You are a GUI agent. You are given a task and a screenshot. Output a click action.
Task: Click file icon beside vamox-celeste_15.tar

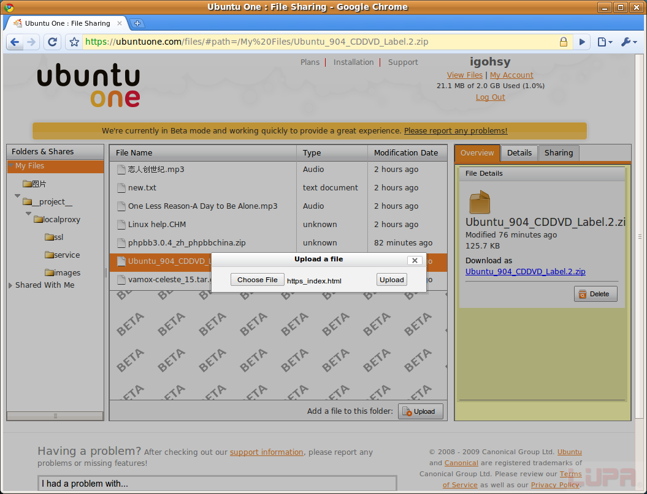121,280
